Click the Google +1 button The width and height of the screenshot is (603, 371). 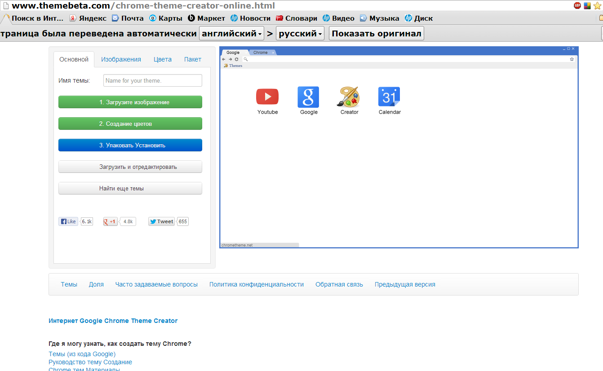(111, 221)
